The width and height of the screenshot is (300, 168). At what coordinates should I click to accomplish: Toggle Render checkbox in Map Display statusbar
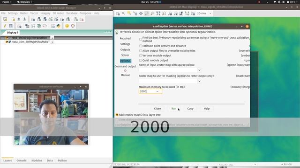pos(282,164)
